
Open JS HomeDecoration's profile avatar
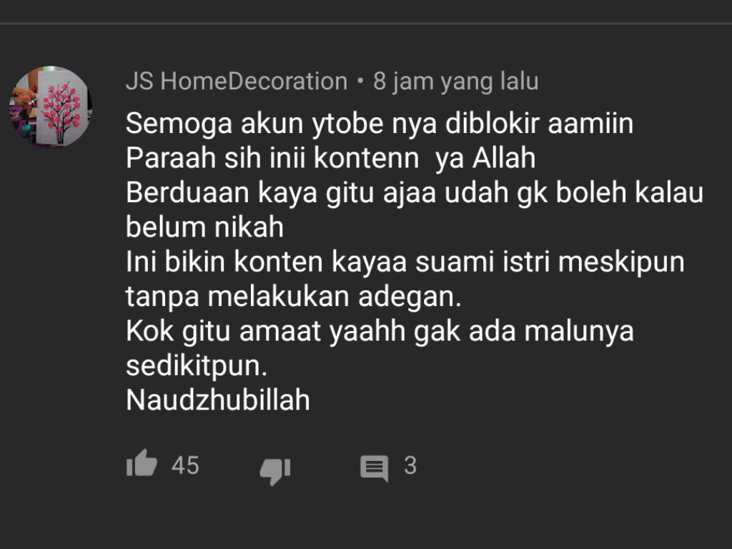tap(51, 107)
